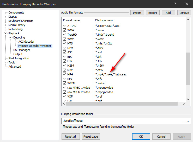Image resolution: width=193 pixels, height=142 pixels.
Task: Expand the Media Library tree node
Action: pyautogui.click(x=5, y=25)
